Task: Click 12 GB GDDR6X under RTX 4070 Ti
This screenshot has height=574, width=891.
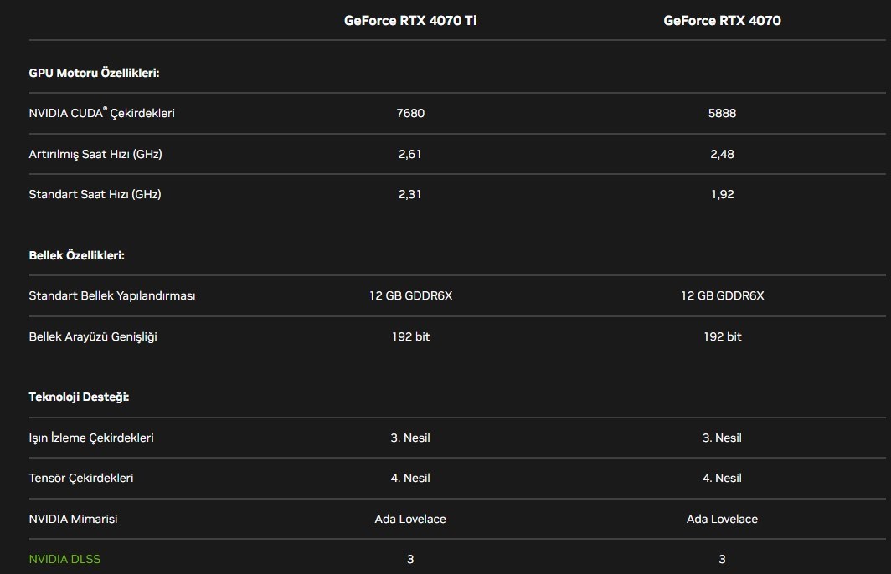Action: click(x=410, y=296)
